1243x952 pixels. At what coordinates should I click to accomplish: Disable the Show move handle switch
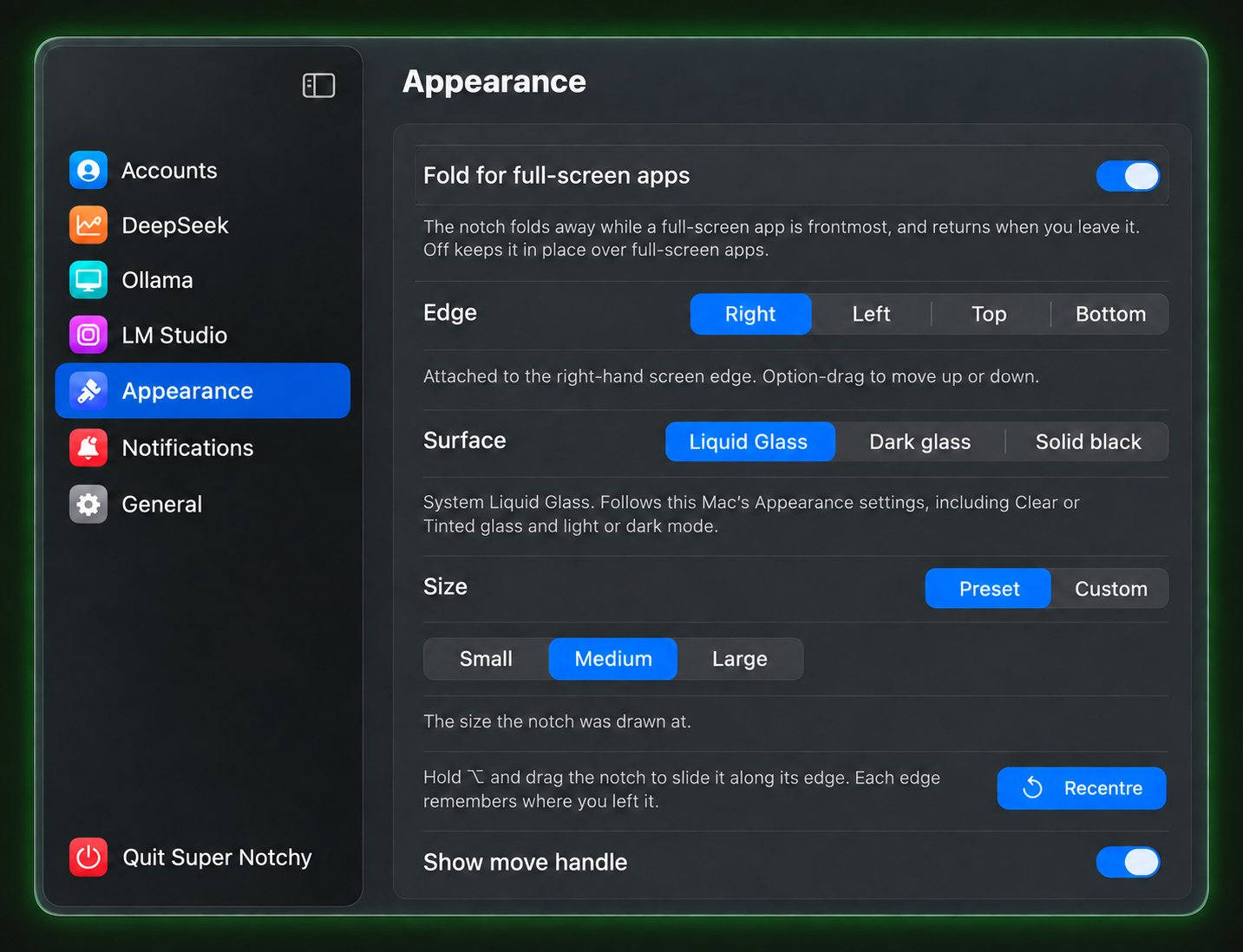click(1128, 862)
